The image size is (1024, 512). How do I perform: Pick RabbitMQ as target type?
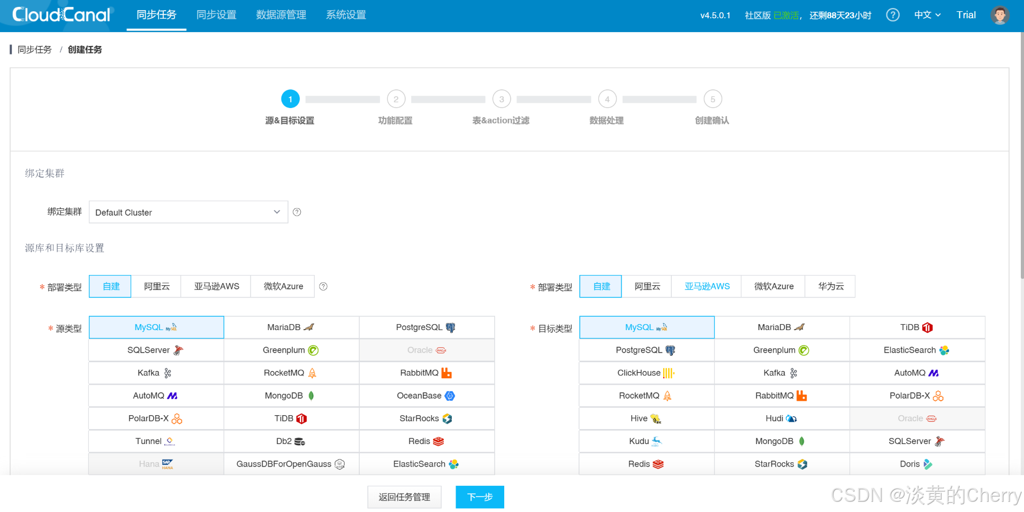click(782, 396)
